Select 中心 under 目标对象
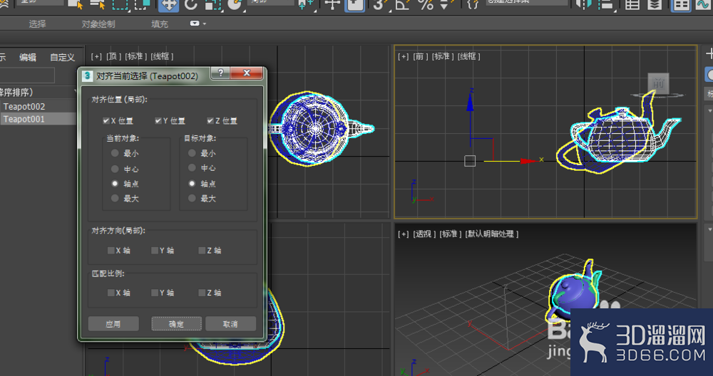The image size is (713, 376). click(x=192, y=168)
